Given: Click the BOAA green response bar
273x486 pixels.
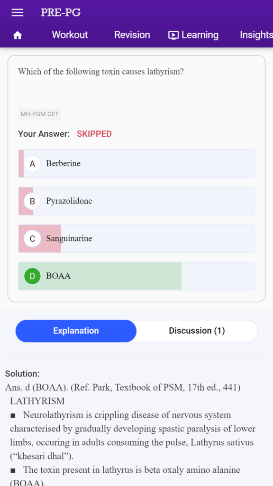Looking at the screenshot, I should (100, 276).
